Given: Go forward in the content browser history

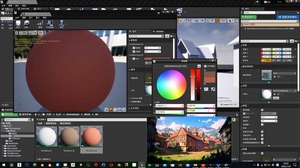Looking at the screenshot, I should (39, 114).
